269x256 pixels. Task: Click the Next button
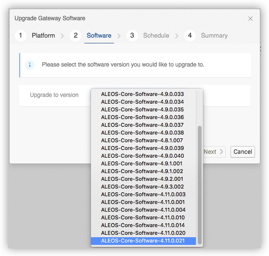point(214,152)
